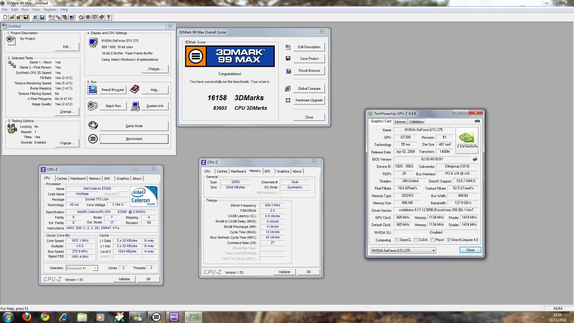
Task: Click the Demo Mode toolbar icon
Action: coord(81,17)
